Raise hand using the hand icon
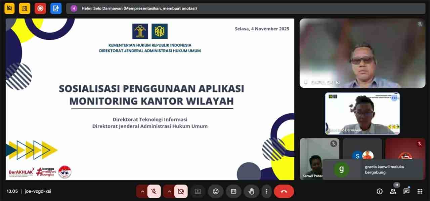 click(251, 191)
